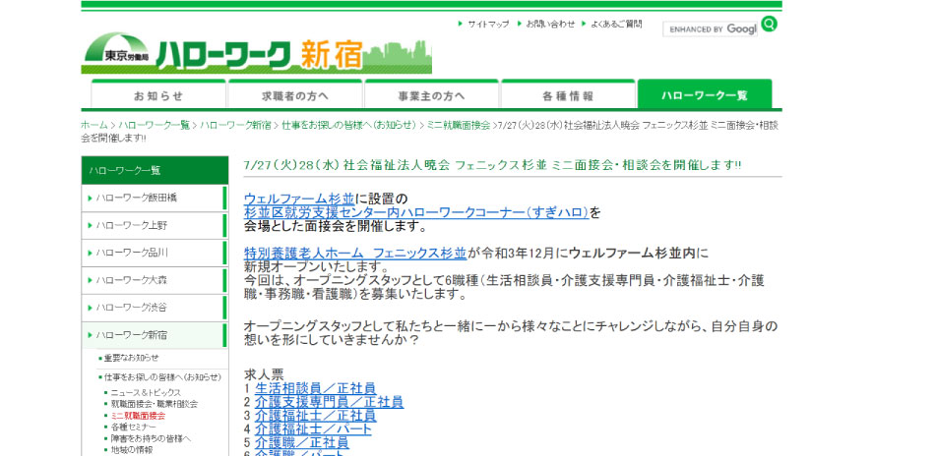This screenshot has height=456, width=935.
Task: Open job posting 介護福祉士/パート
Action: pos(313,429)
